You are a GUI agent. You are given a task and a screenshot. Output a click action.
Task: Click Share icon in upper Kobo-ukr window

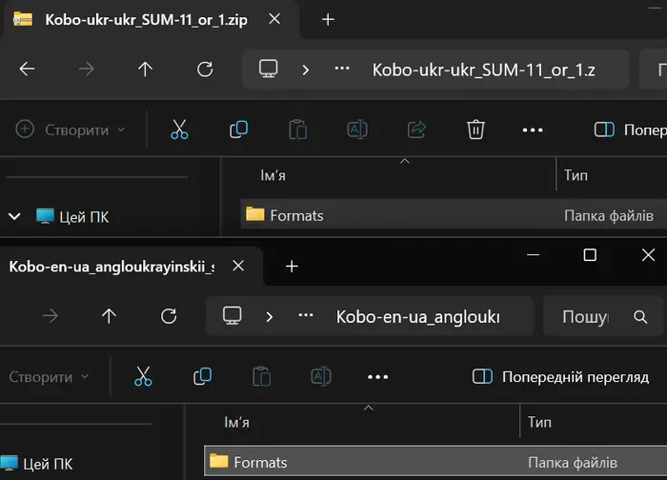pos(416,130)
